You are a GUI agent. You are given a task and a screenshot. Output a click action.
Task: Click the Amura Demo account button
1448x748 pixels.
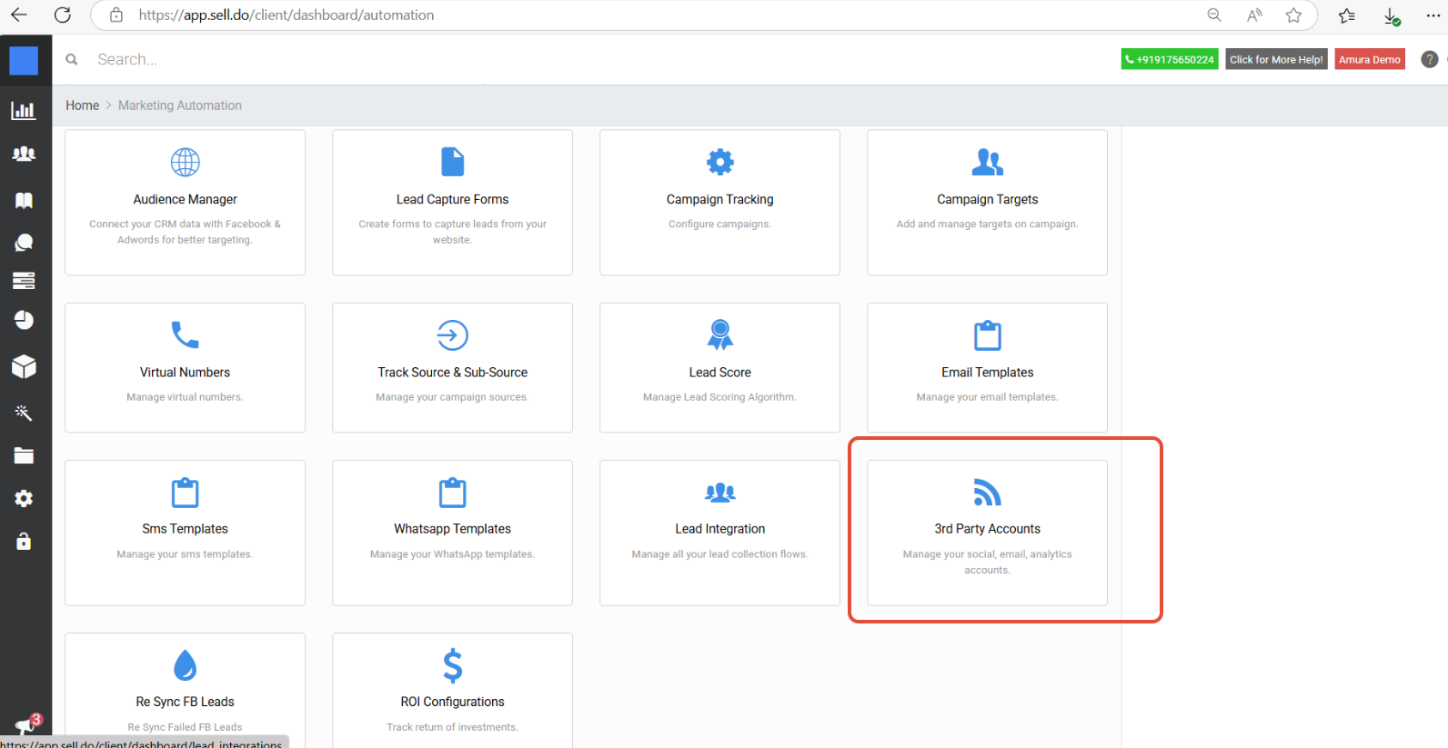click(1369, 59)
